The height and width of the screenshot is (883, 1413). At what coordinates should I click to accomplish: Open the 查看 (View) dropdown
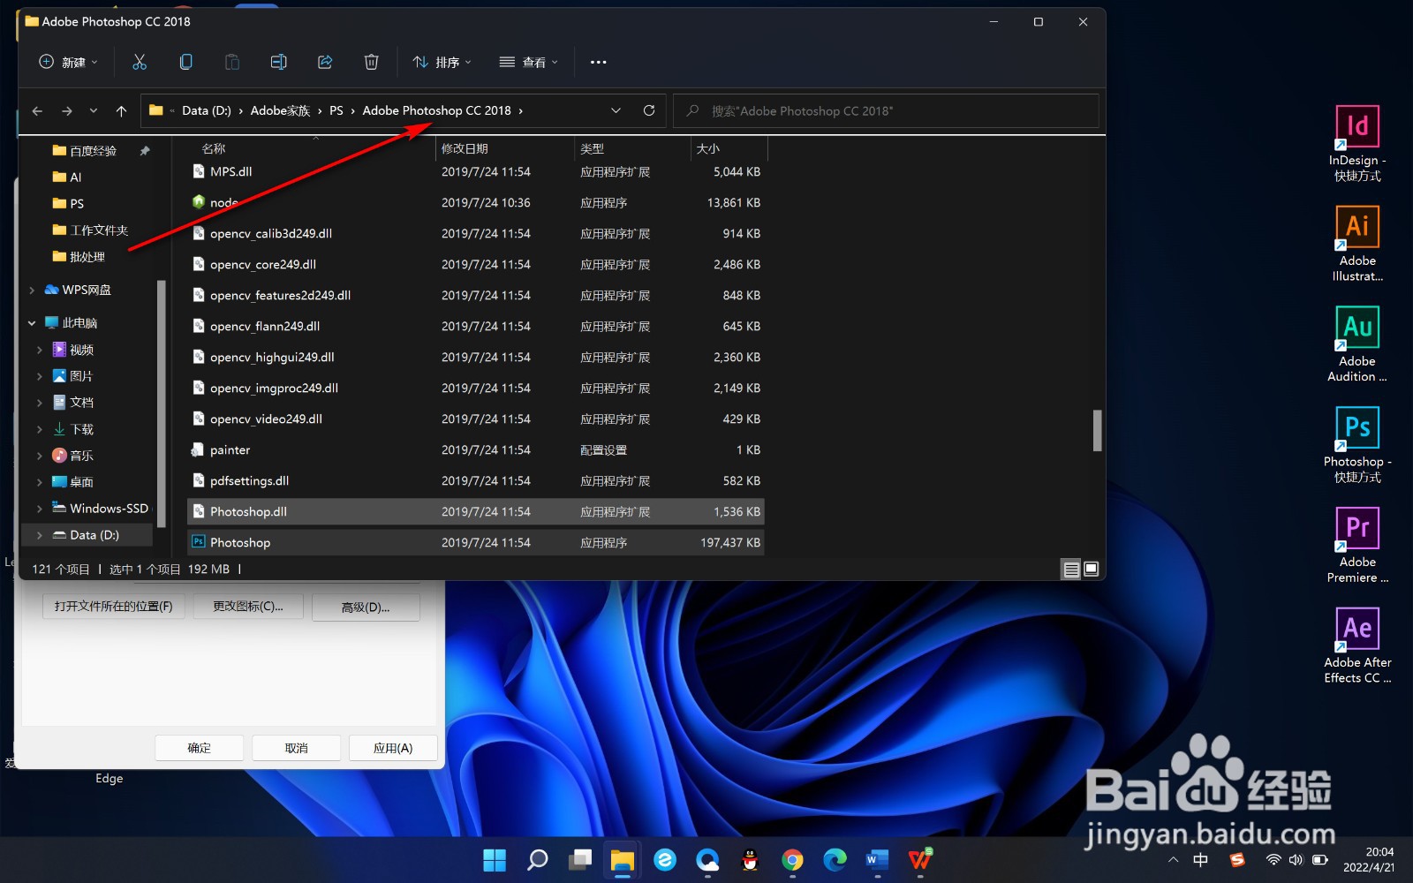click(528, 62)
